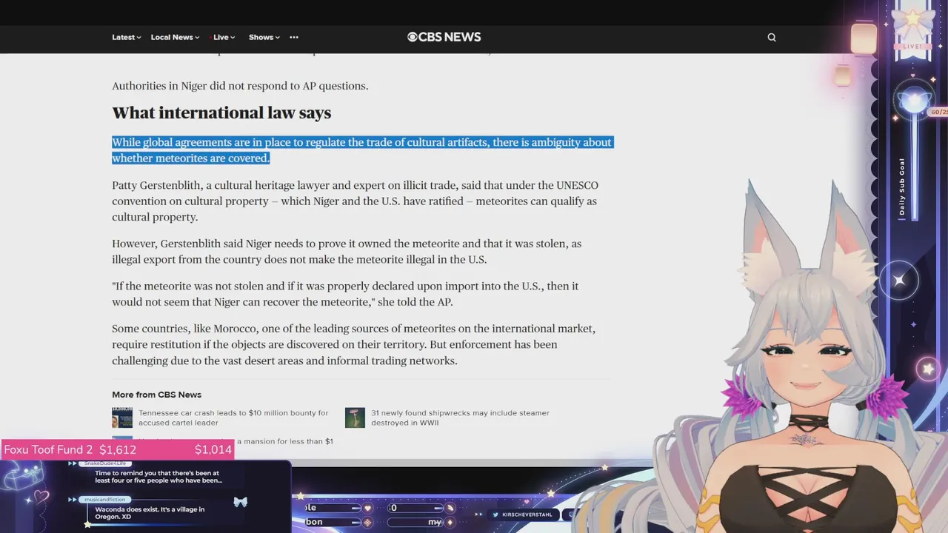Click the SnakeDude4Life chat username
This screenshot has width=948, height=533.
coord(104,463)
